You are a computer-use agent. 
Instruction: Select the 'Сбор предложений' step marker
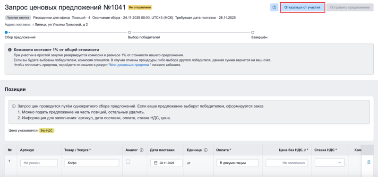pyautogui.click(x=6, y=32)
